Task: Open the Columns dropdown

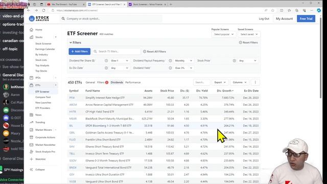Action: point(240,82)
